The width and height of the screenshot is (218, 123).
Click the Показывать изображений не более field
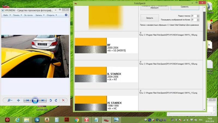point(194,20)
